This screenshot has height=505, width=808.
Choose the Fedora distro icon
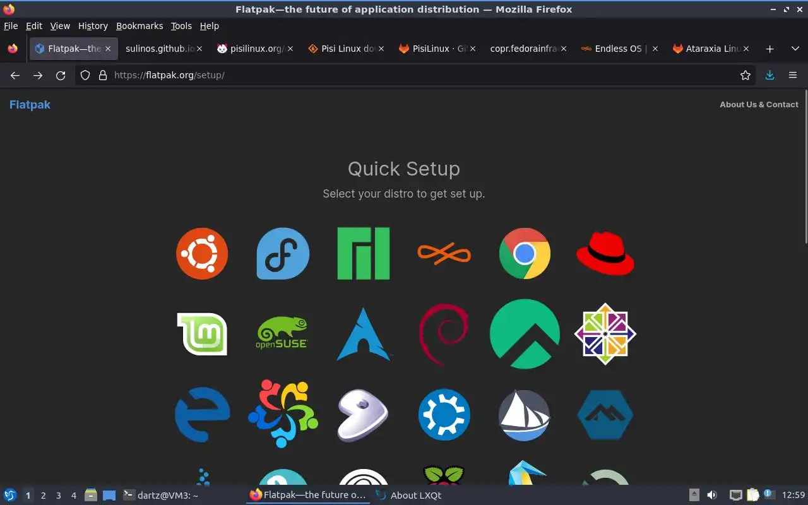(x=283, y=254)
